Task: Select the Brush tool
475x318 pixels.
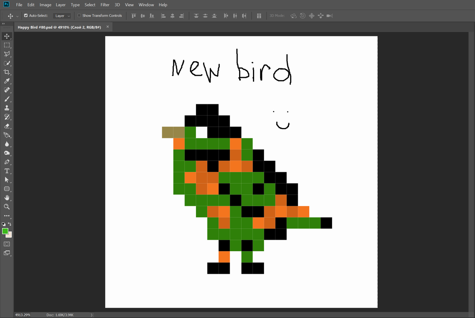Action: click(x=7, y=100)
